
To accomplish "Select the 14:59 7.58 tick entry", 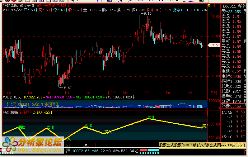I will click(233, 112).
